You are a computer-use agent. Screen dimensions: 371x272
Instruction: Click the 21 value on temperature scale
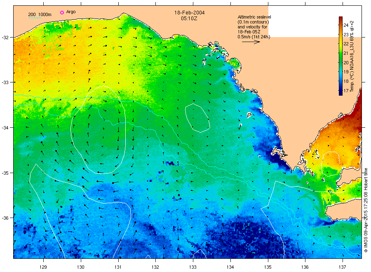346,53
